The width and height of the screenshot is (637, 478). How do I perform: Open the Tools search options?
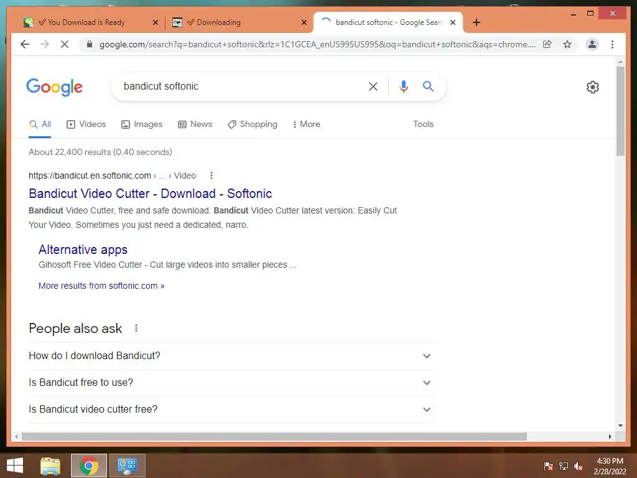tap(423, 124)
